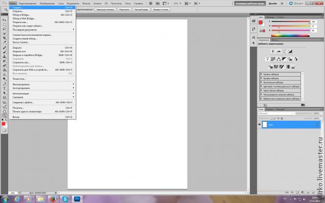
Task: Click red foreground color swatch in toolbox
Action: click(4, 124)
